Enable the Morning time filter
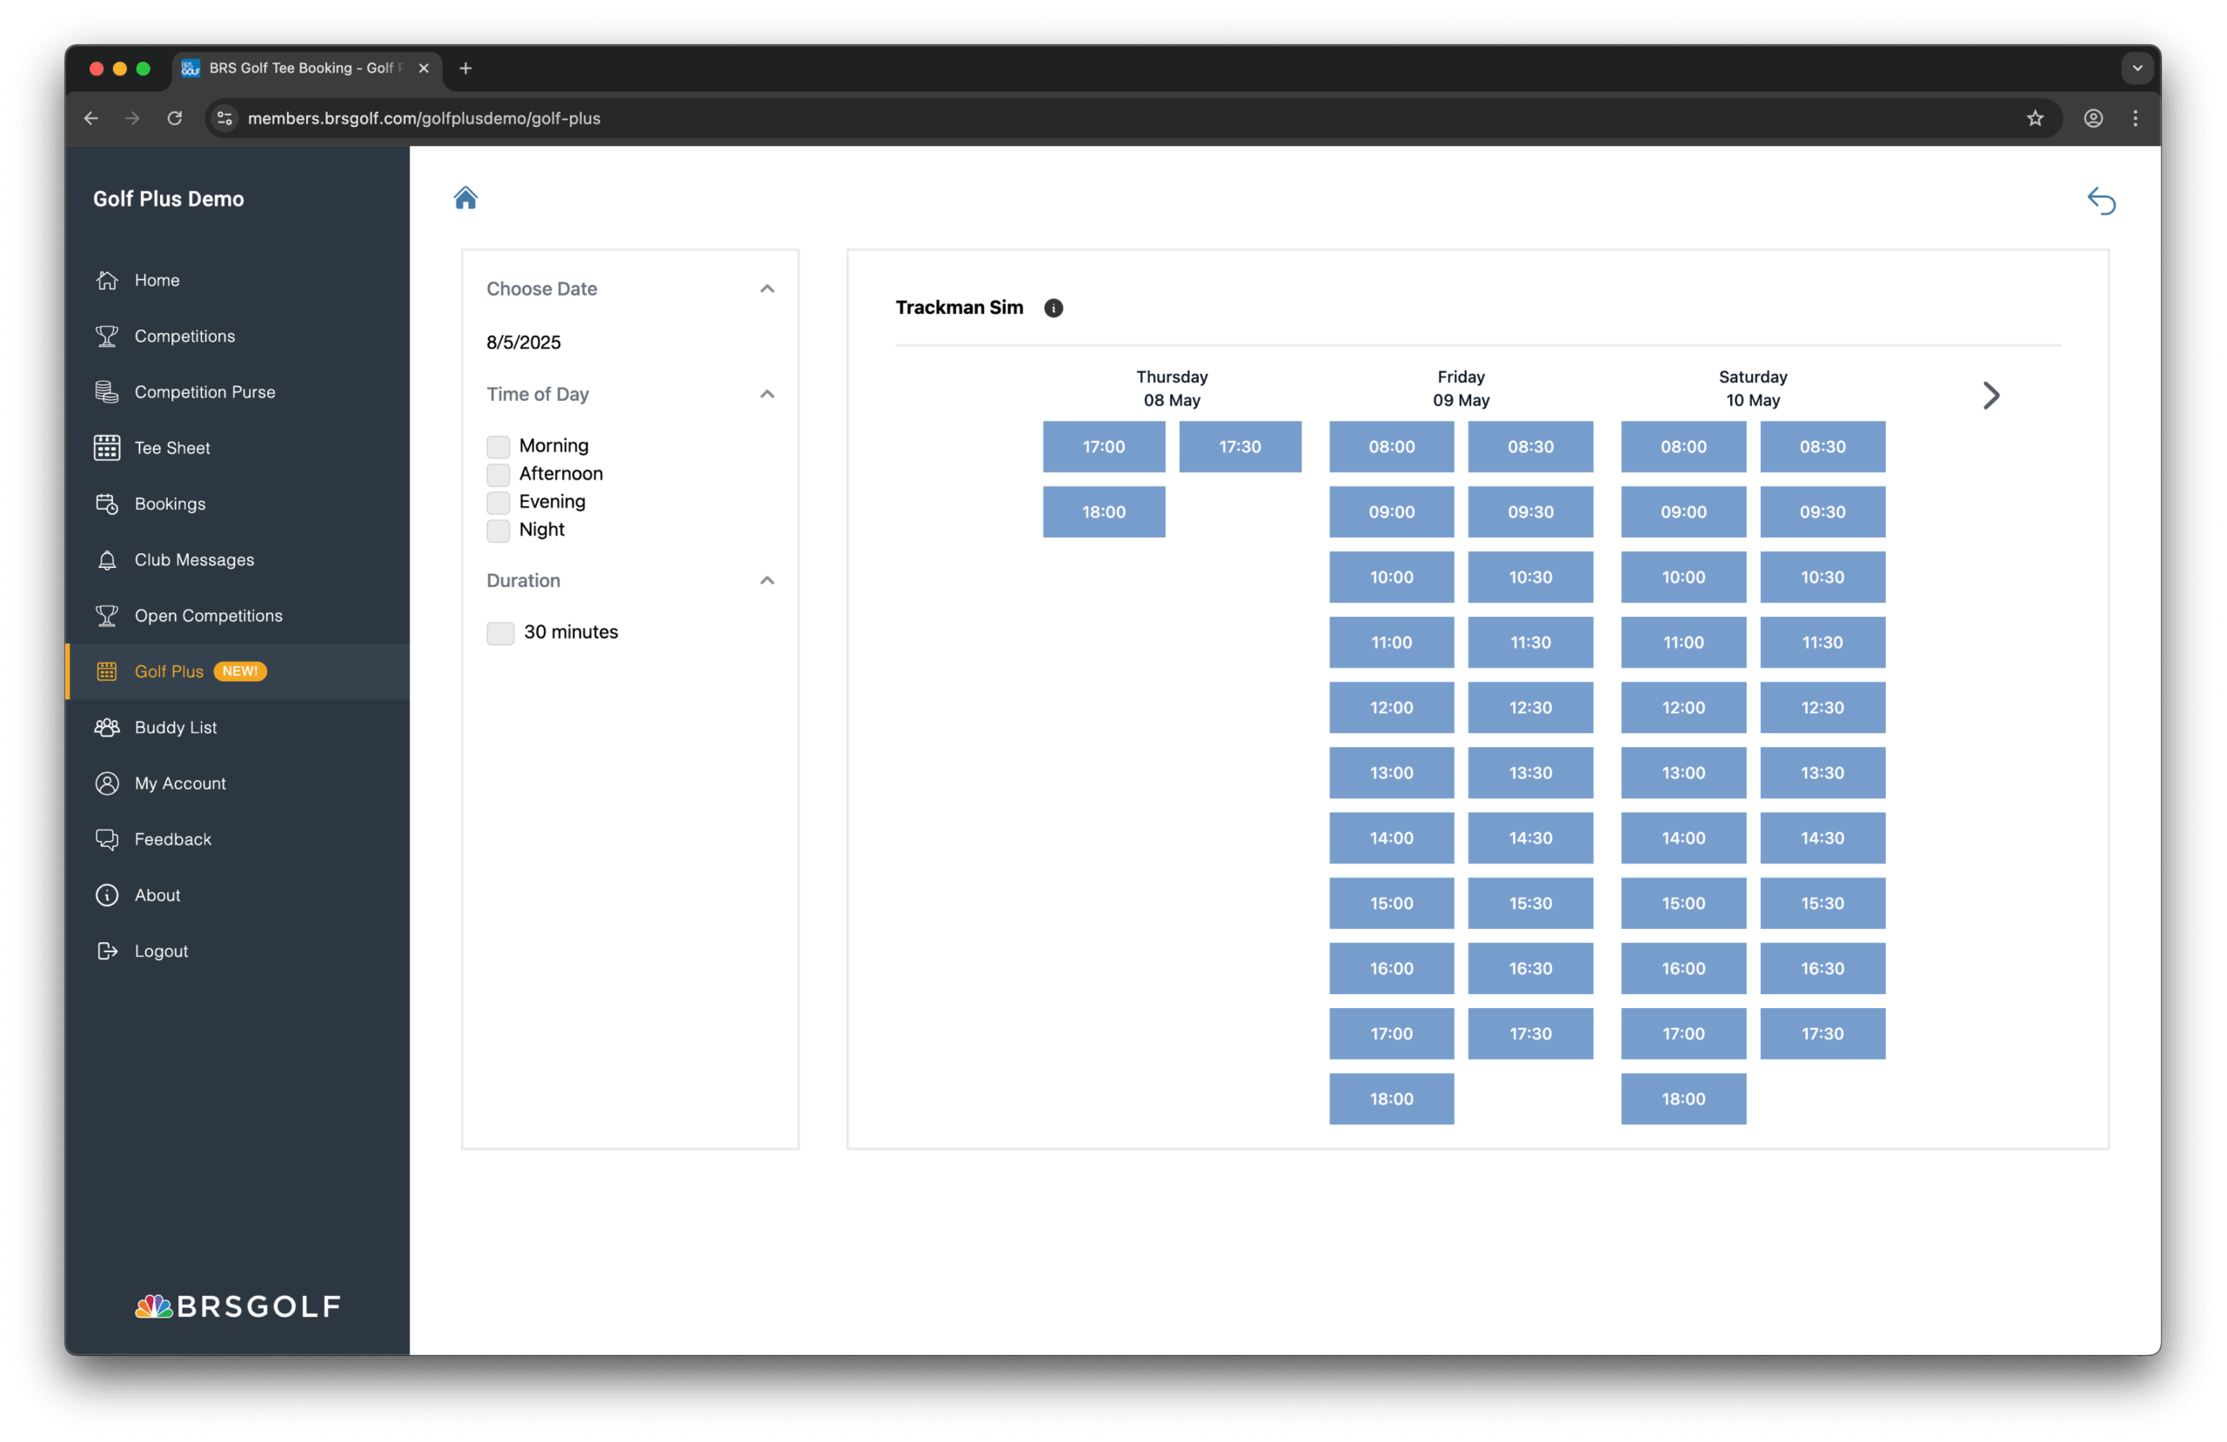2227x1442 pixels. coord(498,446)
